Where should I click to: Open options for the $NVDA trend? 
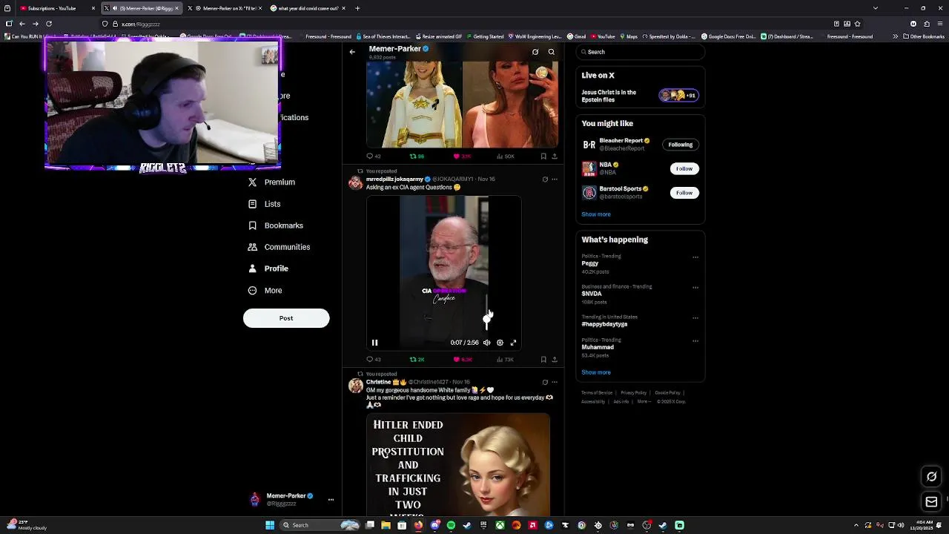(695, 287)
